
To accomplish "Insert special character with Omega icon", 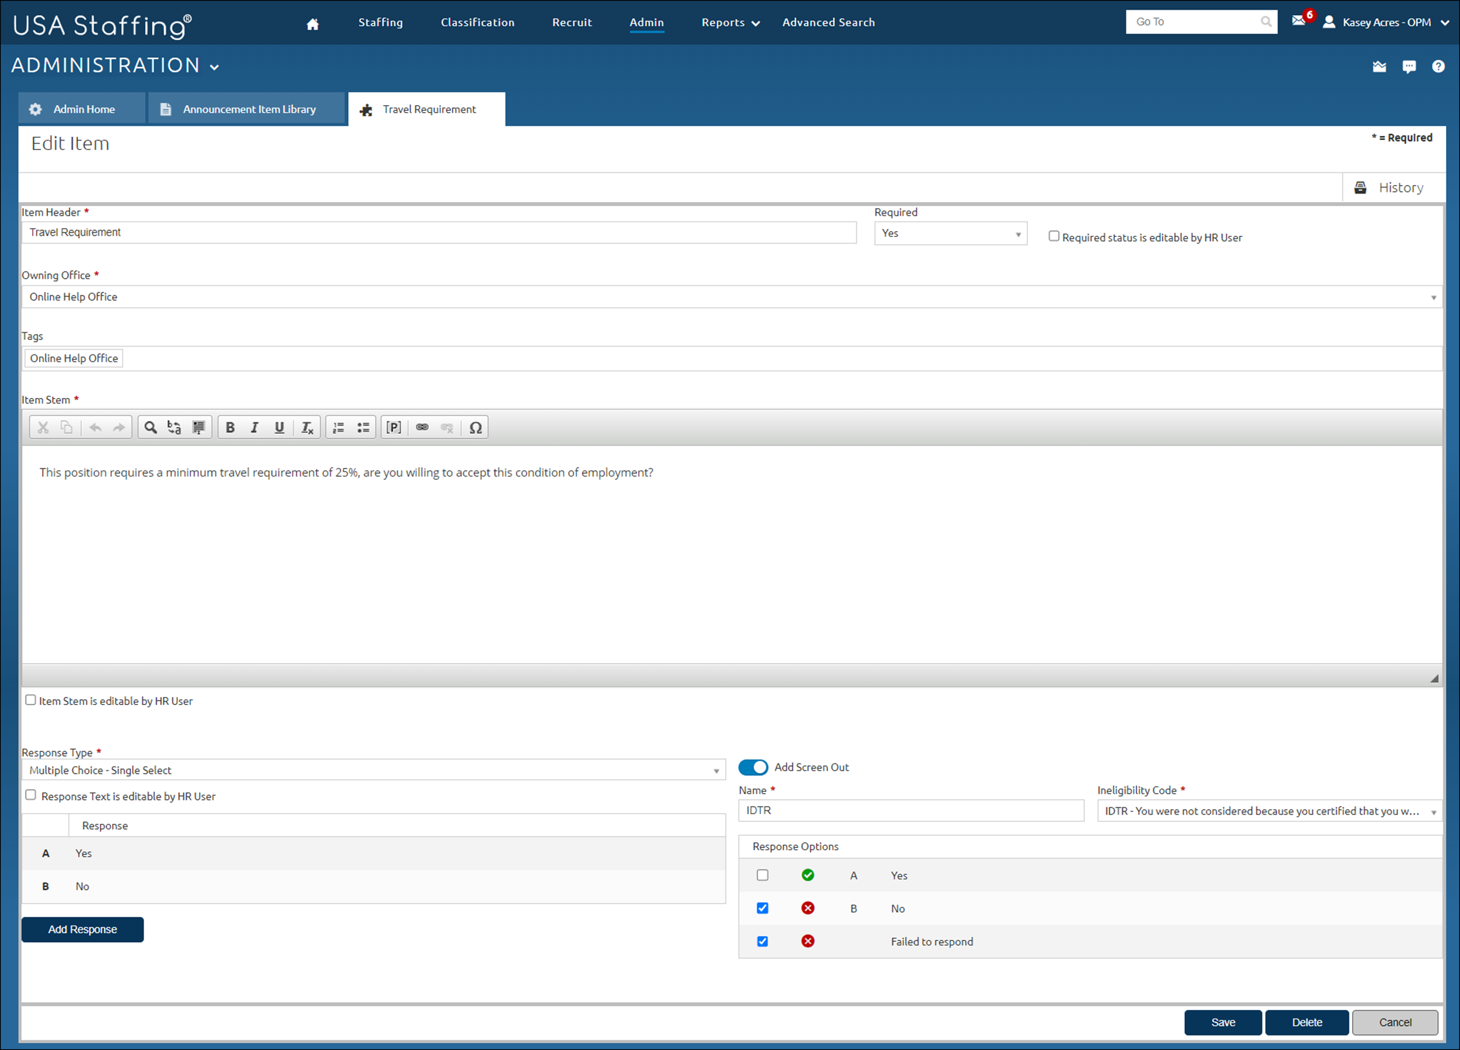I will coord(476,427).
